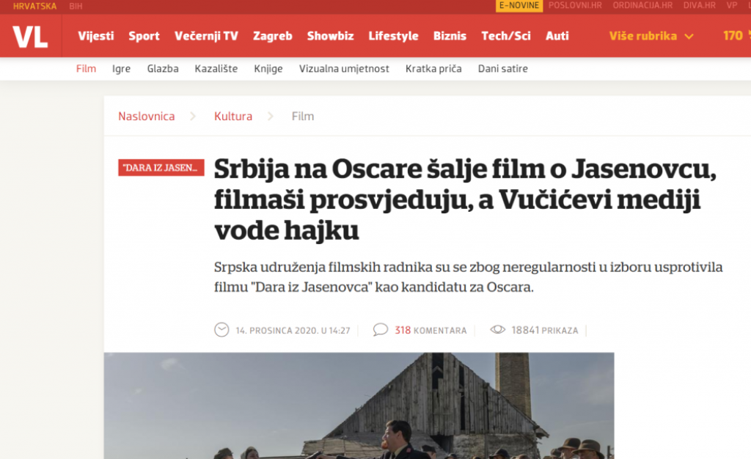Click the chevron between Naslovnica and Kultura

192,116
